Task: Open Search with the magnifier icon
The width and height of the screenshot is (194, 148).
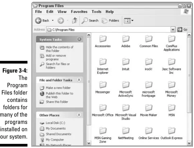Action: coord(84,20)
